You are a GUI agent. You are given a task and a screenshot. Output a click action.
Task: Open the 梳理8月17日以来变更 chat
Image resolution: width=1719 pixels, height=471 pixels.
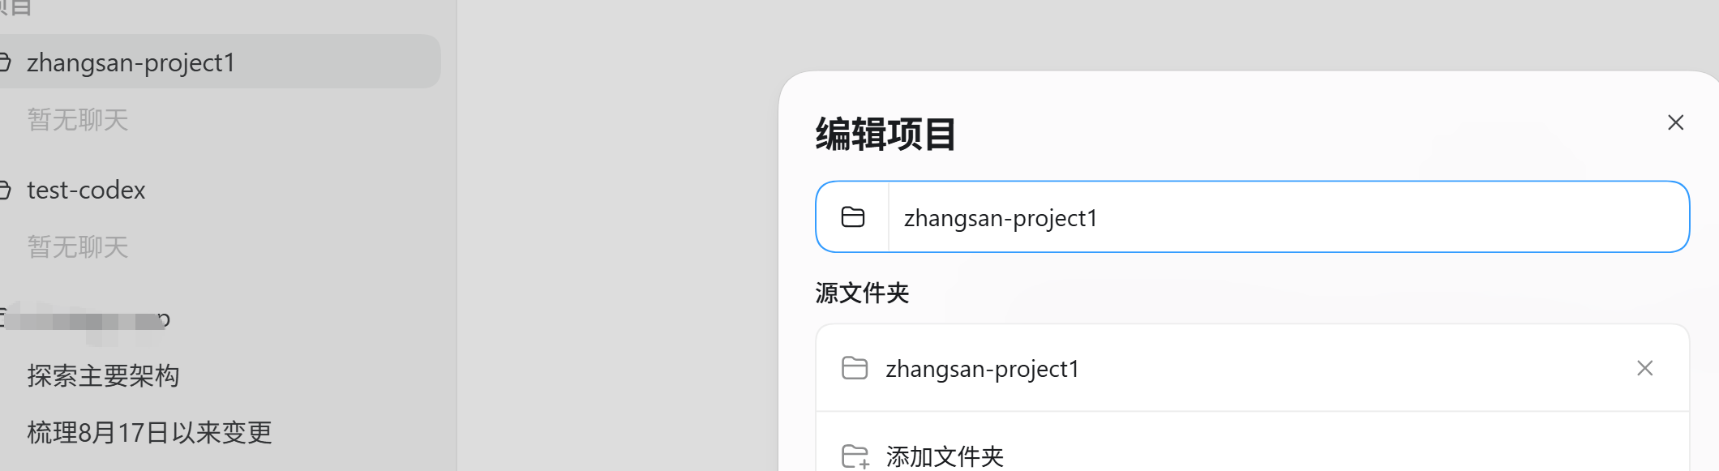click(149, 432)
